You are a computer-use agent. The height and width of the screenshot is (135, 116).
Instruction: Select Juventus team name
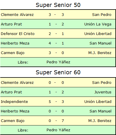(x=103, y=92)
